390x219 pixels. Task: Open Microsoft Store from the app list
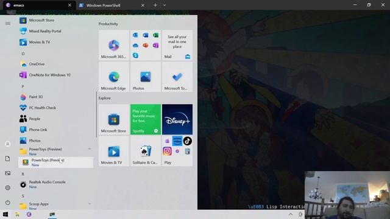pyautogui.click(x=56, y=20)
